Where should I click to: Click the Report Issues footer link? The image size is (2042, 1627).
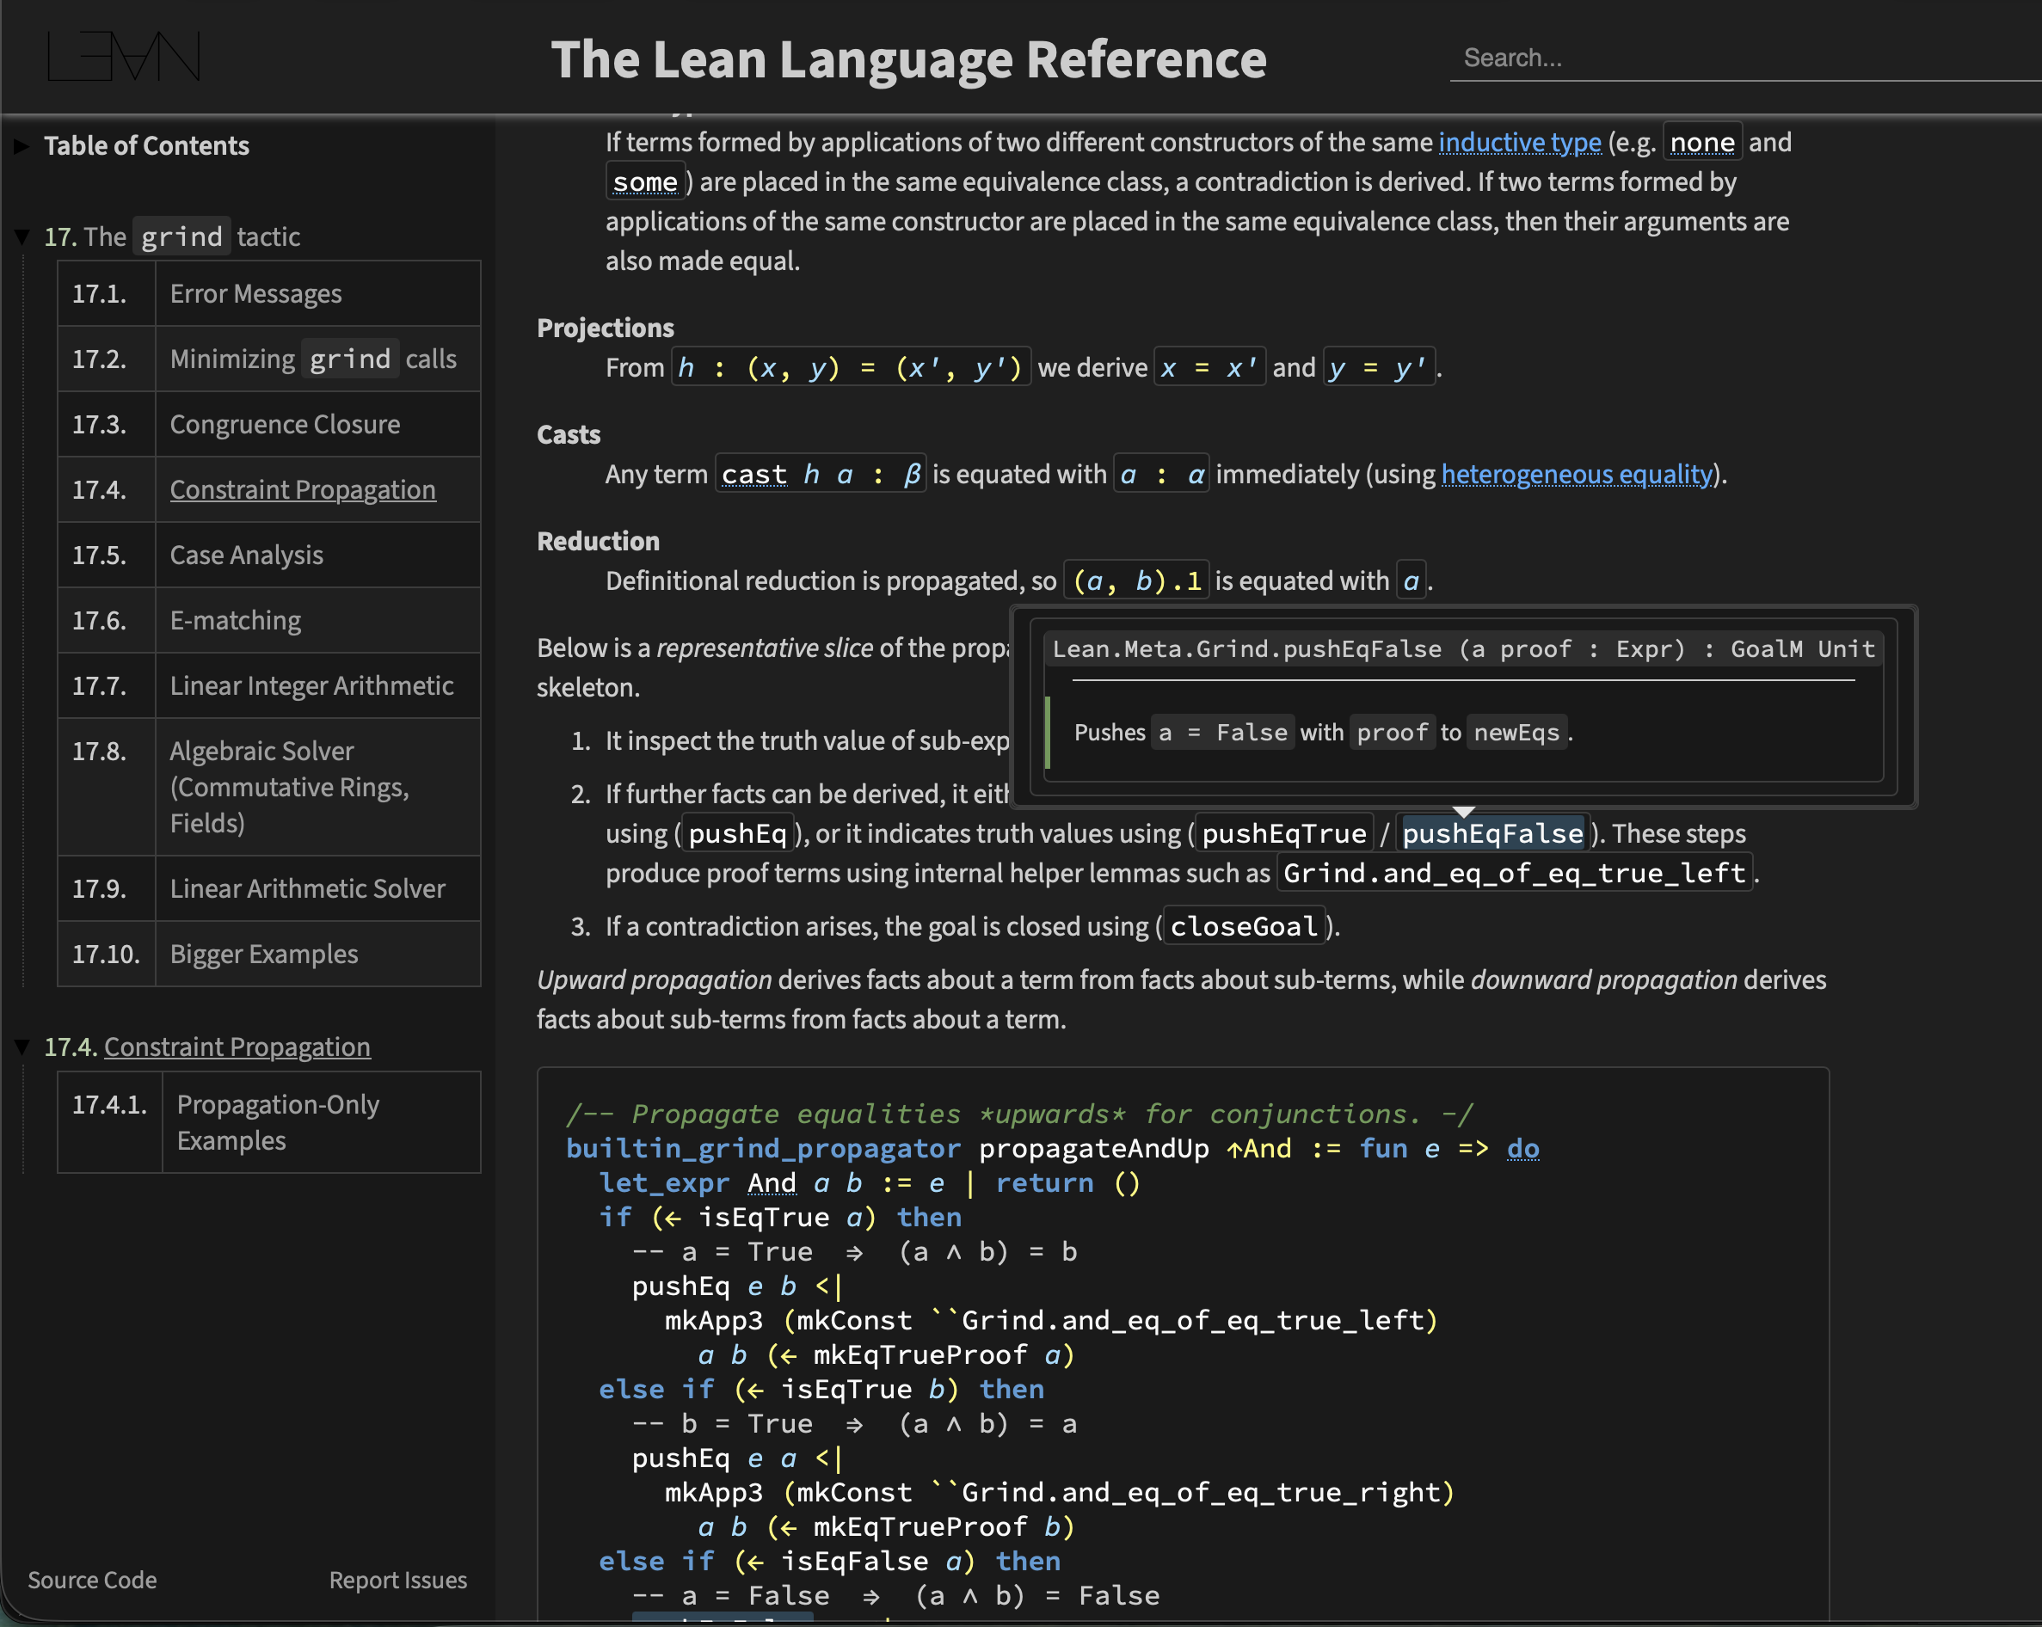(397, 1580)
